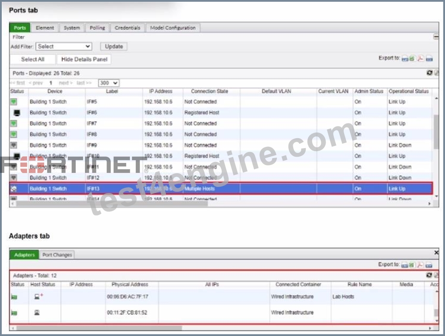Switch to the Port Changes tab
Screen dimensions: 445x336
57,255
